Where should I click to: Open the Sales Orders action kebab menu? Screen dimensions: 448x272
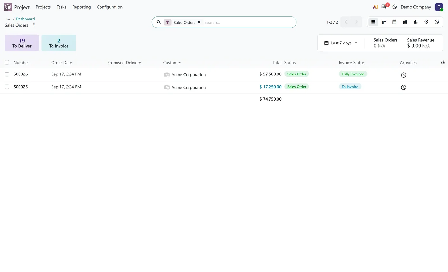pos(34,25)
